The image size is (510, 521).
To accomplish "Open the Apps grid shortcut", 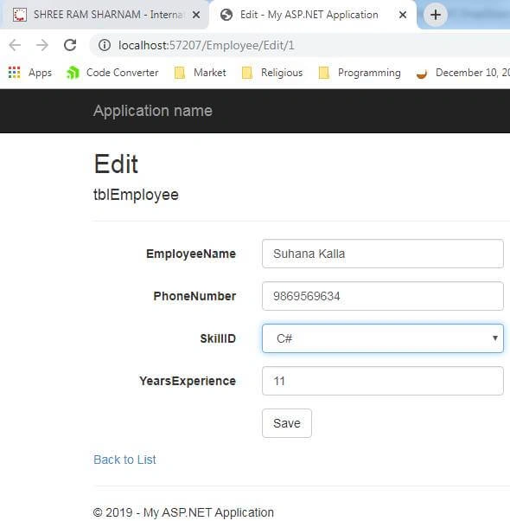I will pyautogui.click(x=30, y=73).
